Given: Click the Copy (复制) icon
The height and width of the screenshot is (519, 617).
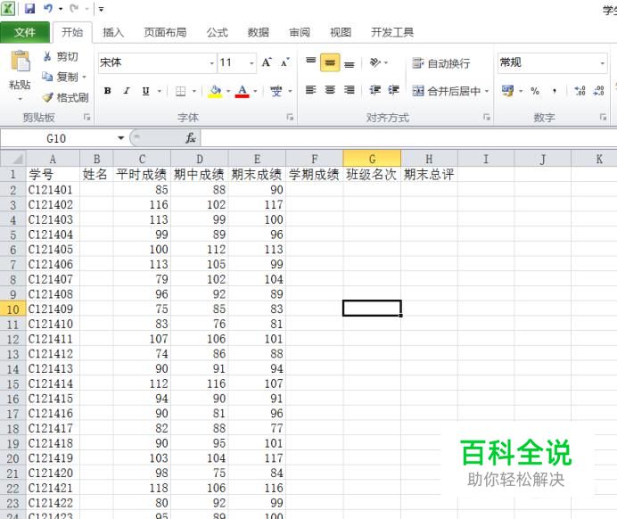Looking at the screenshot, I should [47, 77].
